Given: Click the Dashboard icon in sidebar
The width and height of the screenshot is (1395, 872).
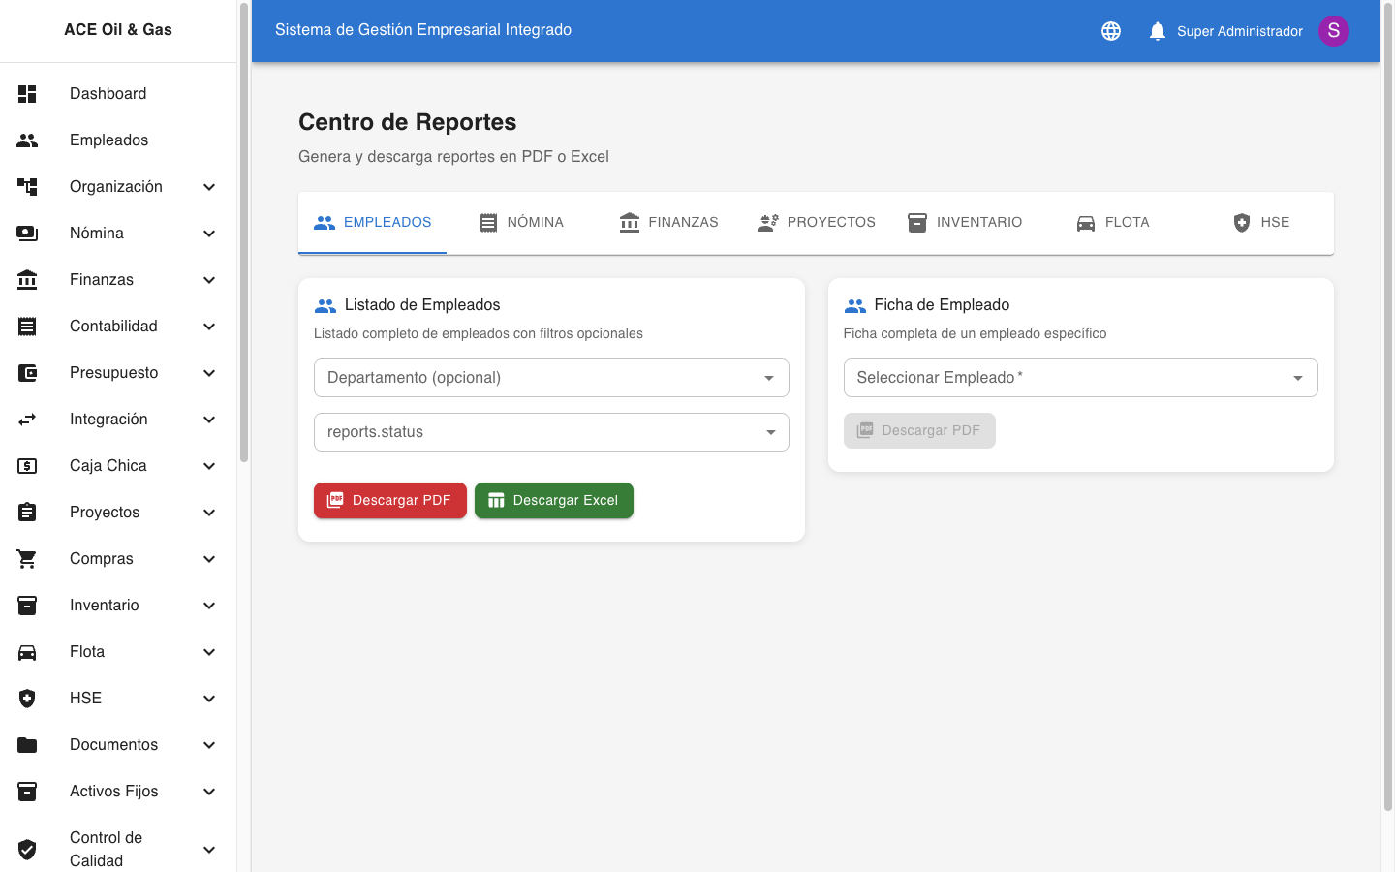Looking at the screenshot, I should click(x=27, y=94).
